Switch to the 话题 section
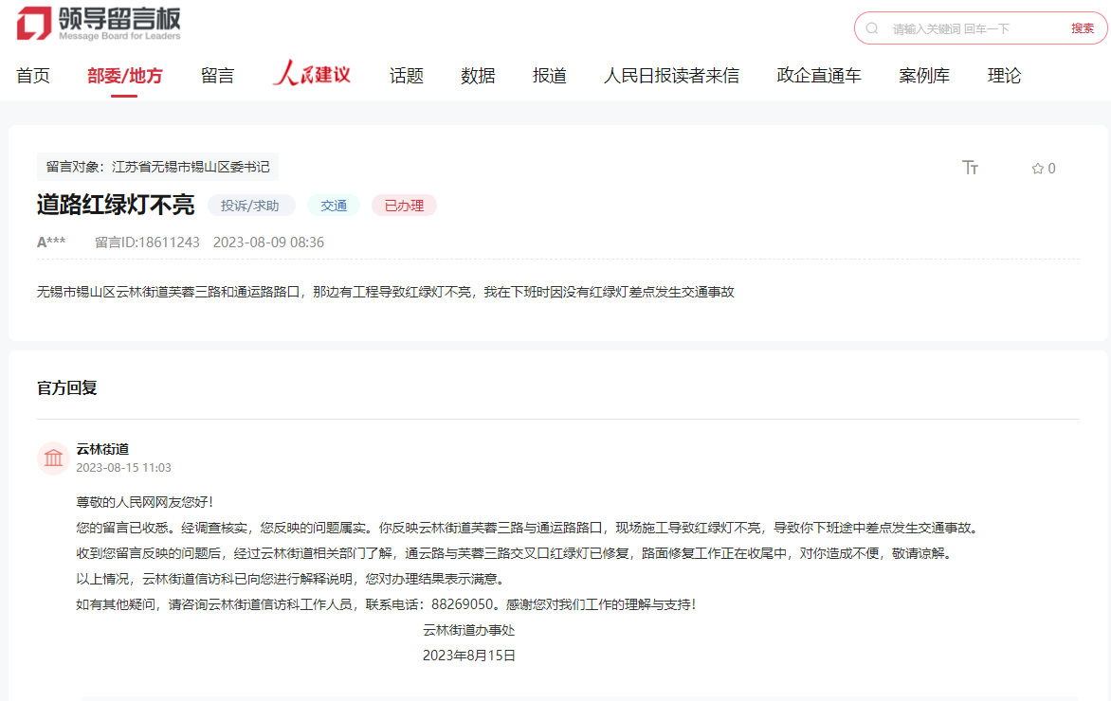The height and width of the screenshot is (701, 1111). coord(407,76)
